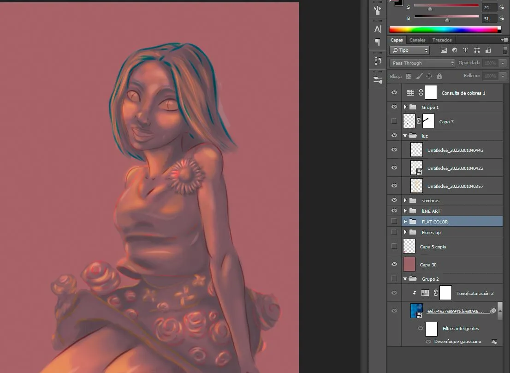Collapse the luz group

tap(405, 136)
